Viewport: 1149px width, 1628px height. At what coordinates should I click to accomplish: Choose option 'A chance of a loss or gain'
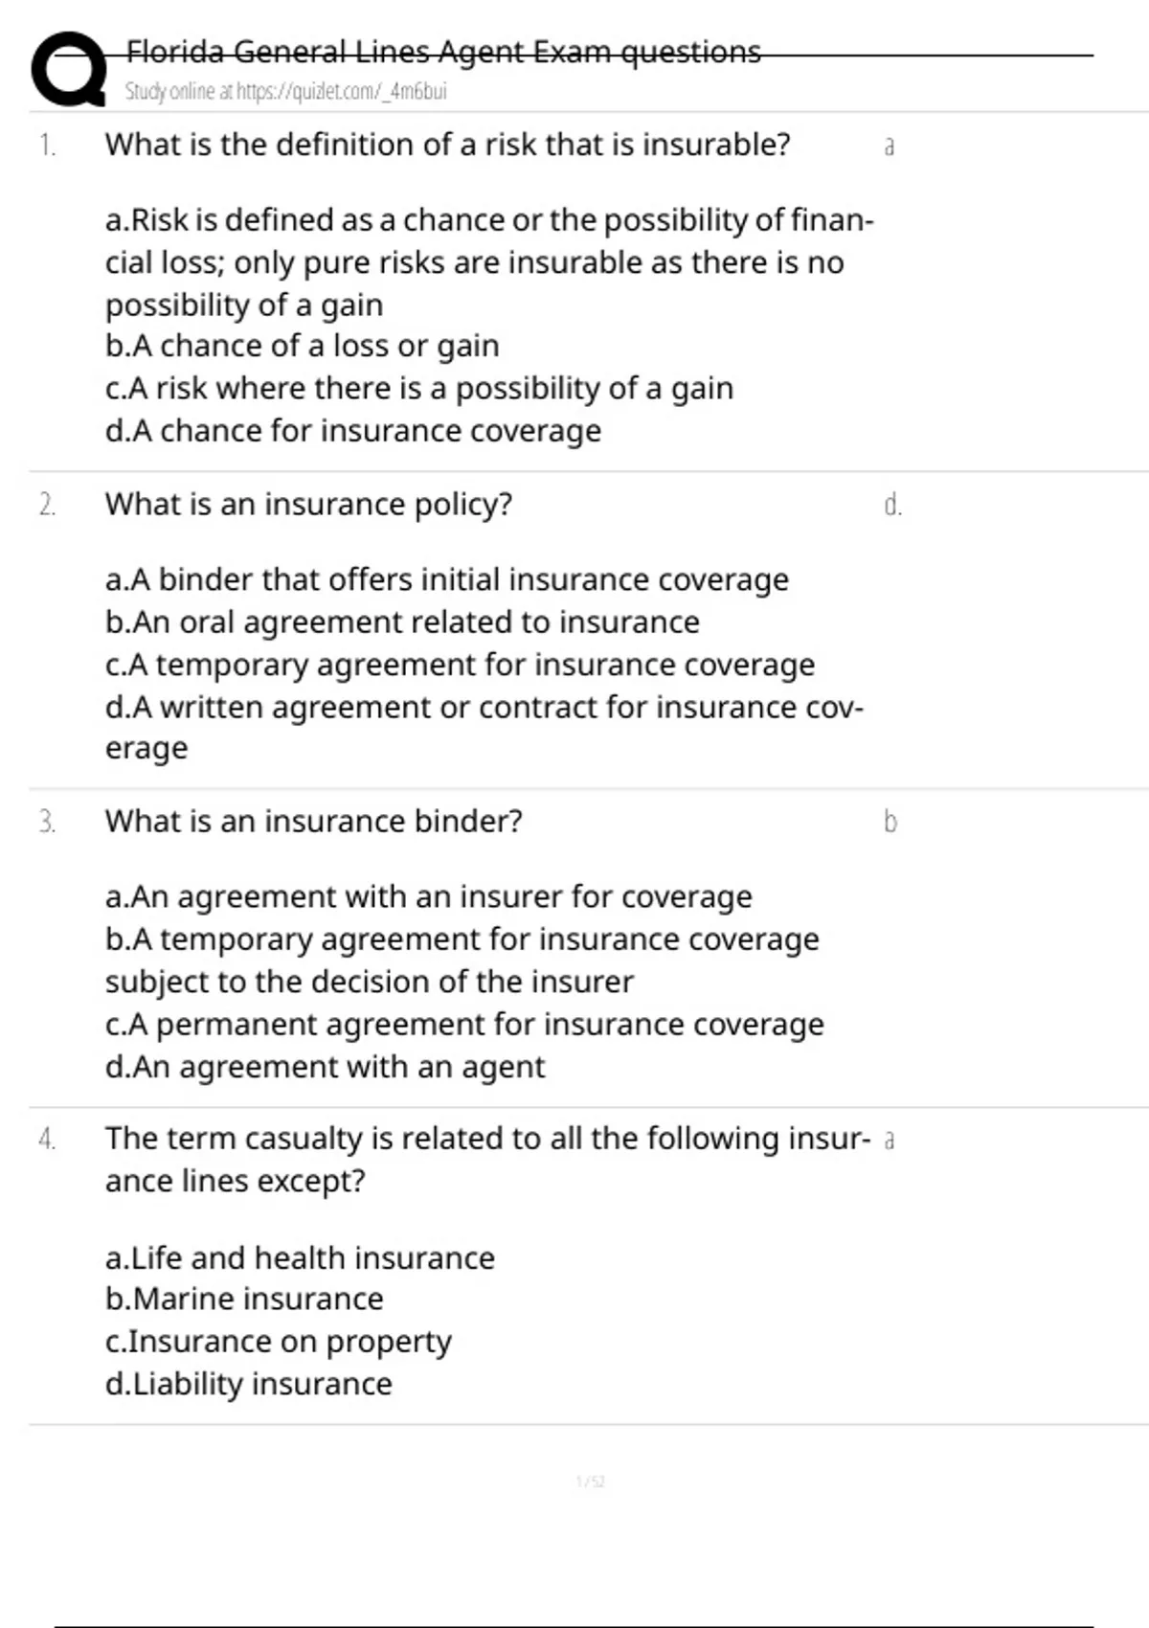click(x=302, y=346)
